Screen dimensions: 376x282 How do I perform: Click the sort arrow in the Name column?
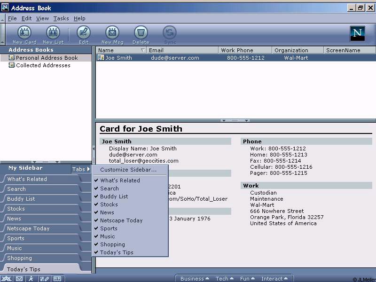click(x=143, y=50)
